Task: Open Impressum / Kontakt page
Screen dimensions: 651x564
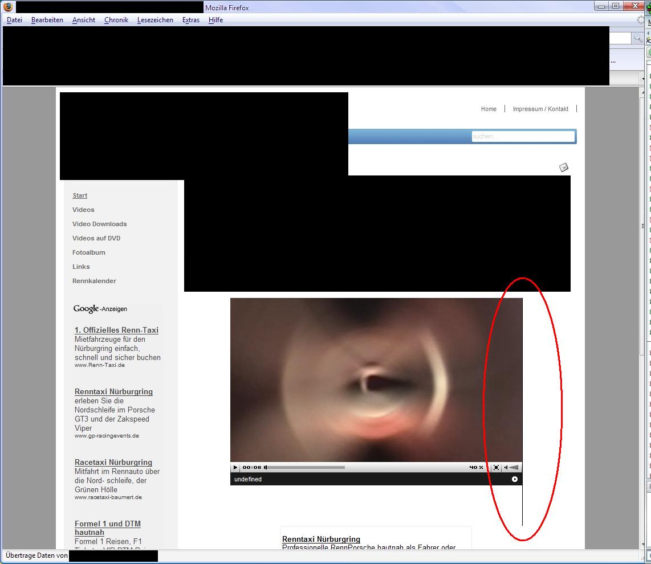Action: (540, 109)
